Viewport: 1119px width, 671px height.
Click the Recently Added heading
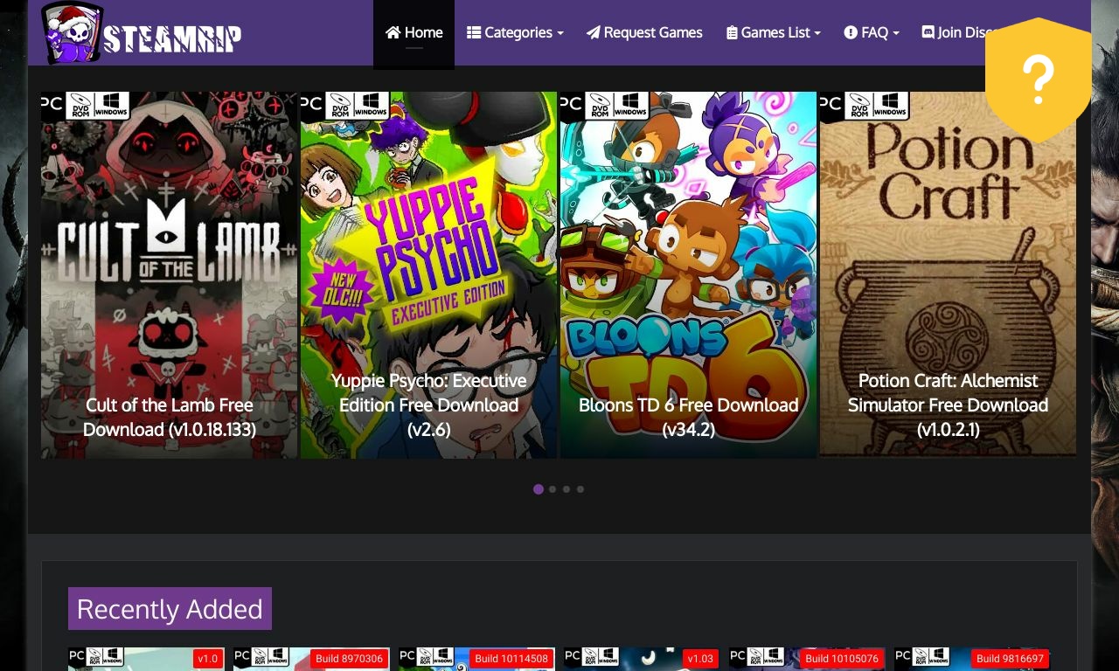click(170, 608)
